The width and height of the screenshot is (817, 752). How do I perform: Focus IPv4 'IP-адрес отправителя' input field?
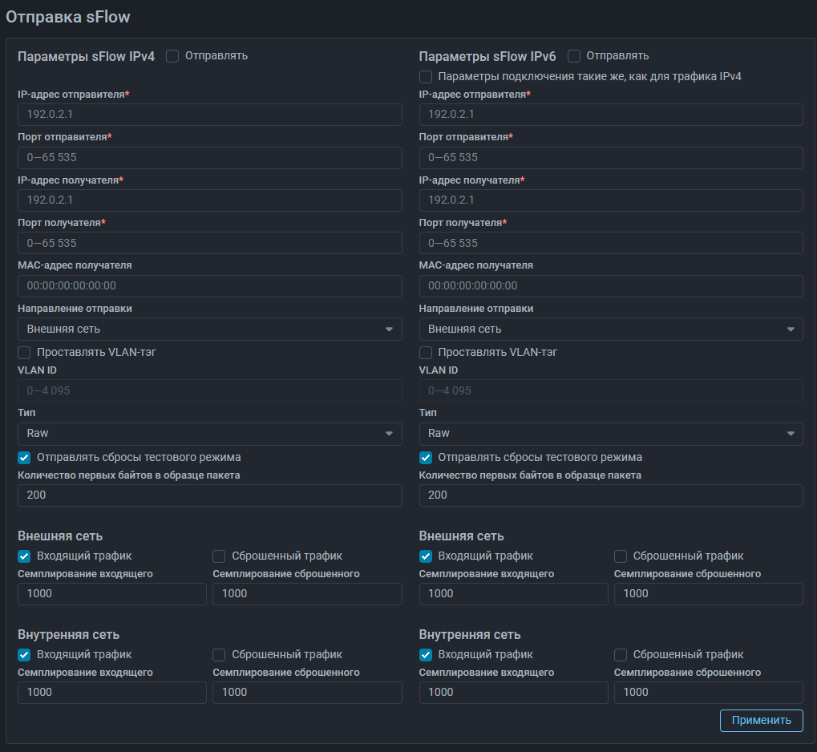point(209,115)
